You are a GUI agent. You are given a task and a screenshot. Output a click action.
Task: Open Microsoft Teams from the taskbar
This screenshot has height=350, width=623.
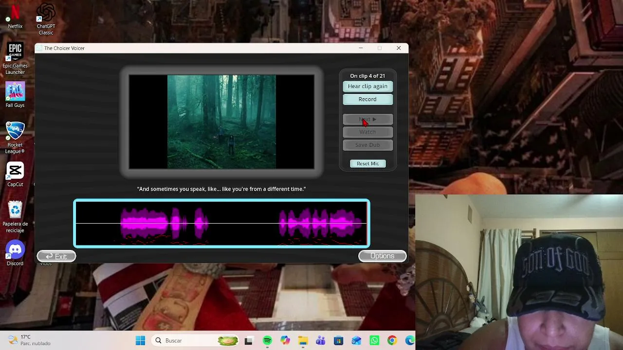[320, 341]
